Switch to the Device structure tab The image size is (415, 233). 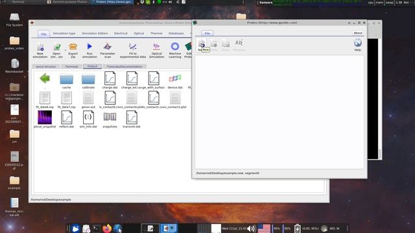[45, 67]
